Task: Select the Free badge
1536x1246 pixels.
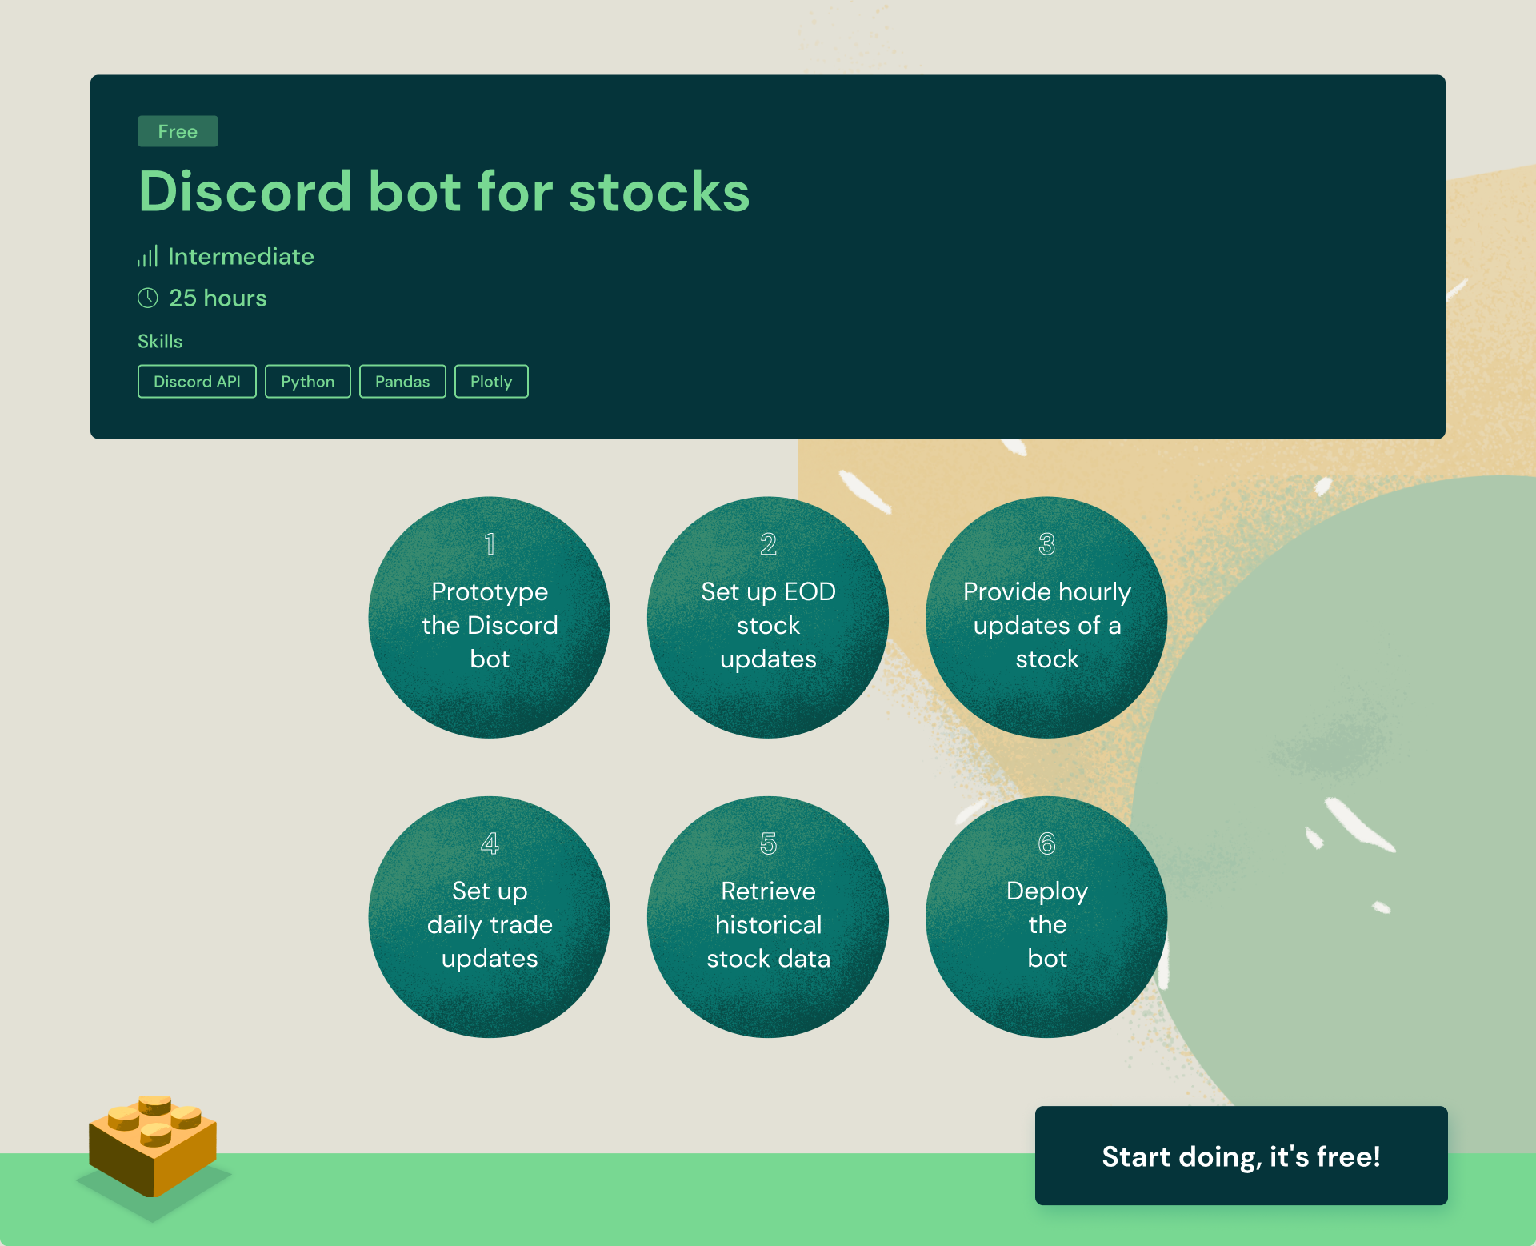Action: coord(178,131)
